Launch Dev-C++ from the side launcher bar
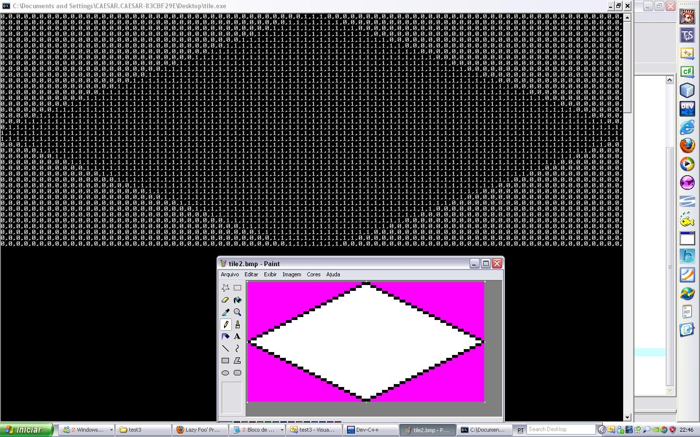Viewport: 700px width, 437px height. click(x=687, y=109)
